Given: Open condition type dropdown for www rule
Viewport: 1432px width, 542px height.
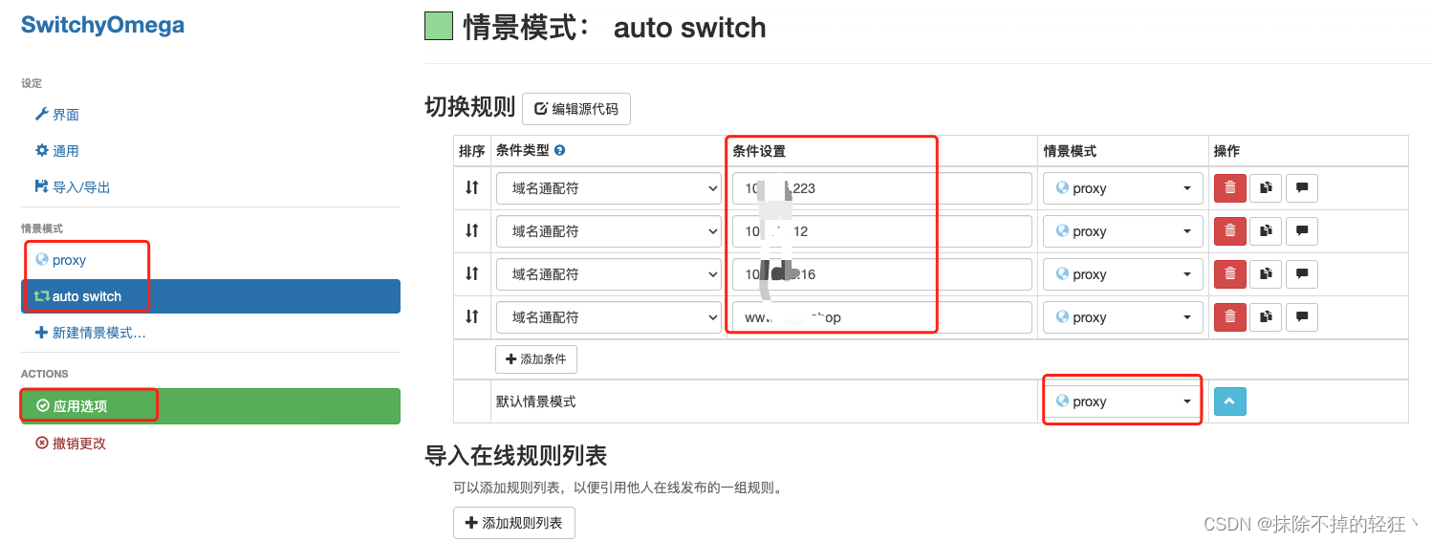Looking at the screenshot, I should [609, 317].
